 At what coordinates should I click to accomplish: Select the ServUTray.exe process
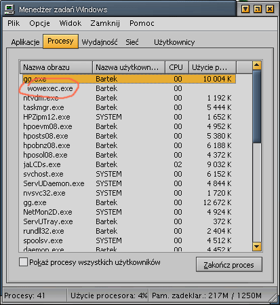click(129, 221)
